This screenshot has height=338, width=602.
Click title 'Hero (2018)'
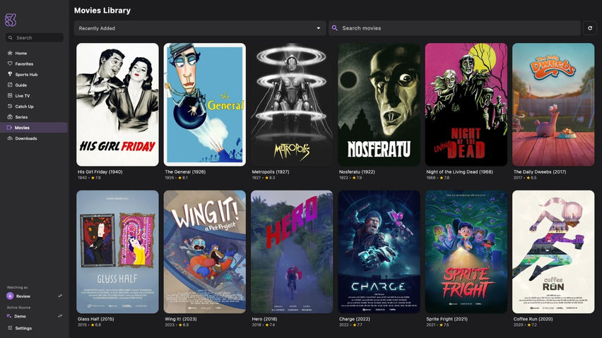pyautogui.click(x=264, y=319)
